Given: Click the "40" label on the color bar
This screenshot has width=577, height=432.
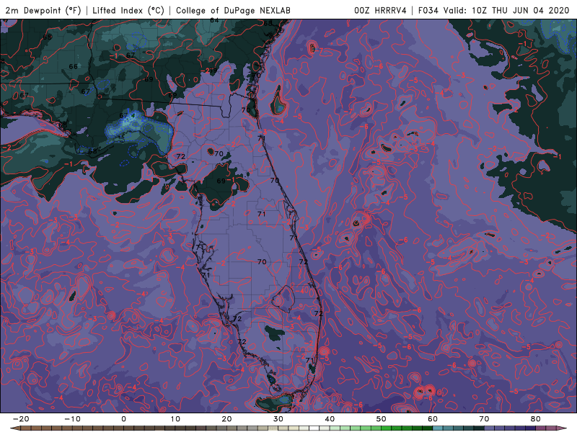Looking at the screenshot, I should [330, 419].
